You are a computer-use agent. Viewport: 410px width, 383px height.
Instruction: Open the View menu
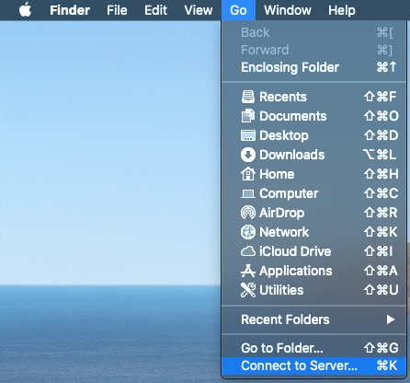[199, 10]
